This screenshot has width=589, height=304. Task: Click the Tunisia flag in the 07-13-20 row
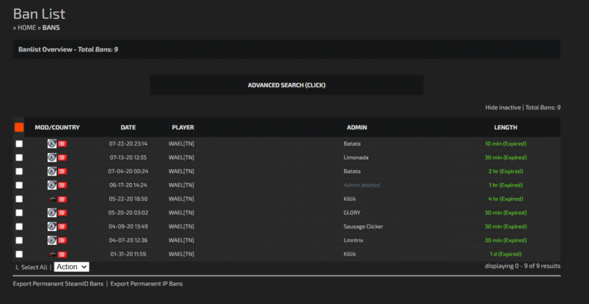(x=62, y=158)
